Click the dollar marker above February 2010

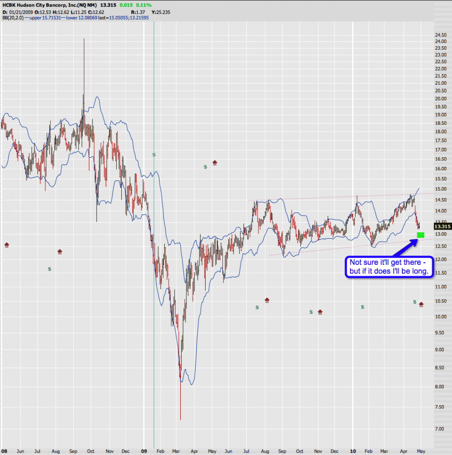362,307
